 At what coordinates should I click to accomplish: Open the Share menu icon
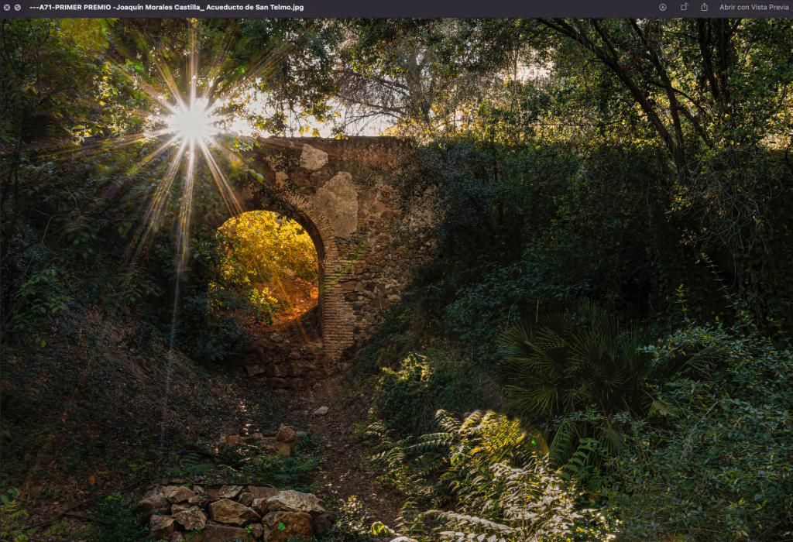coord(704,7)
